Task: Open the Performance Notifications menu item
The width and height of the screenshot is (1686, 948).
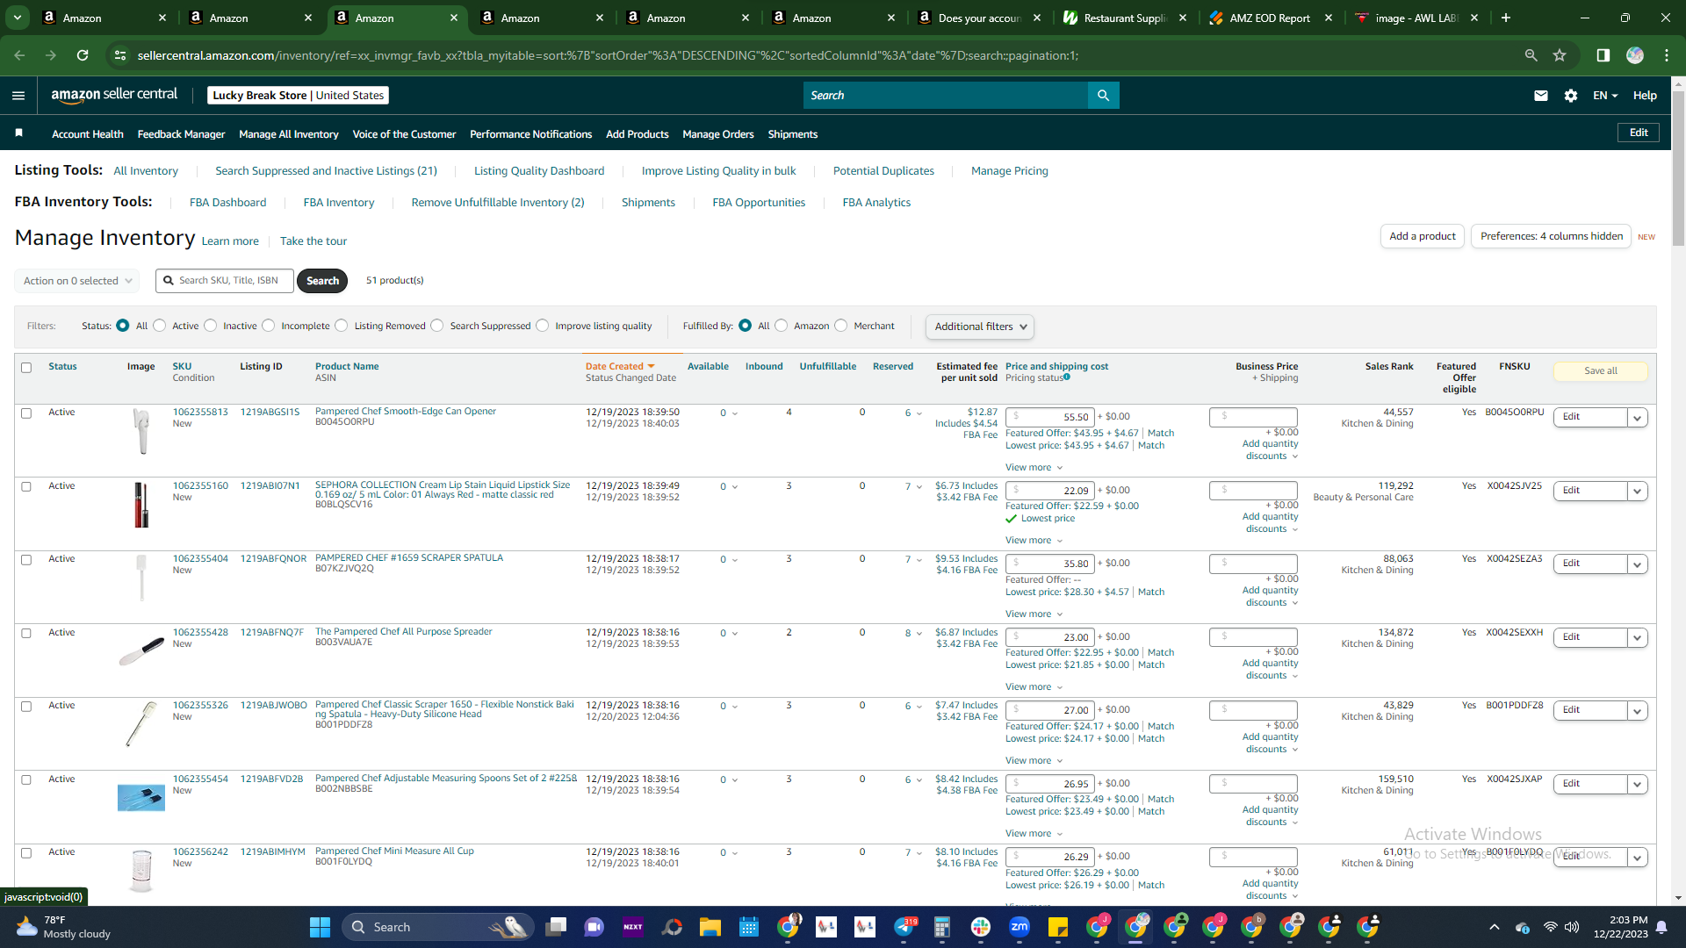Action: pos(530,134)
